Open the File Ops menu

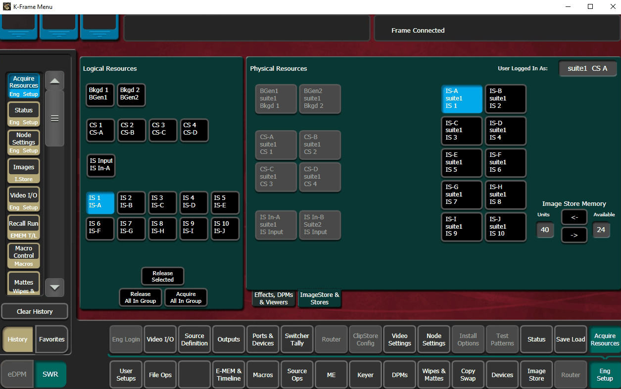pos(160,375)
